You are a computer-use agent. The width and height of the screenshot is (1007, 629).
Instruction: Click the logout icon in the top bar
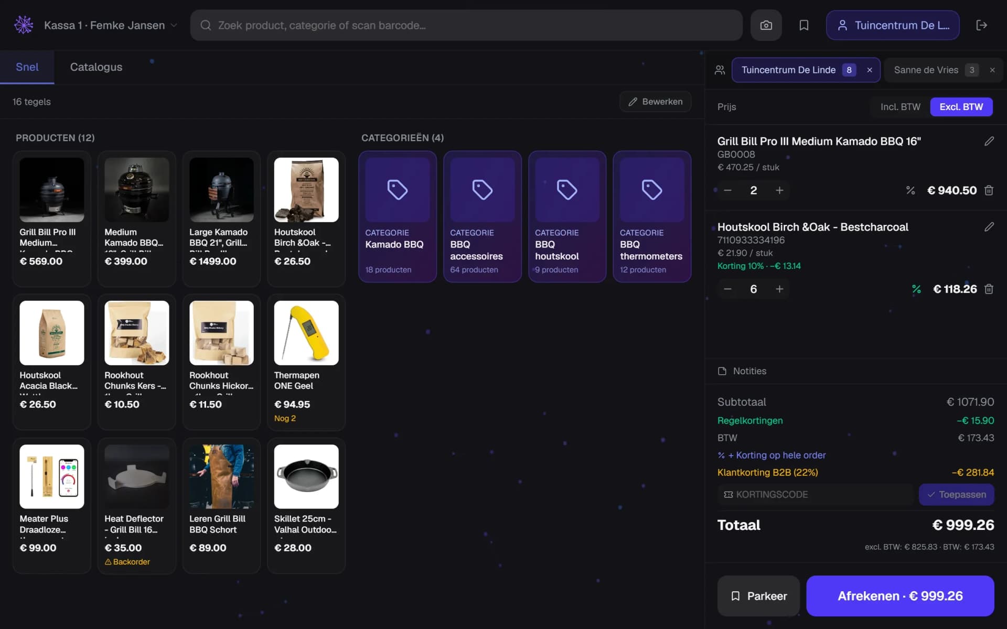pyautogui.click(x=981, y=25)
